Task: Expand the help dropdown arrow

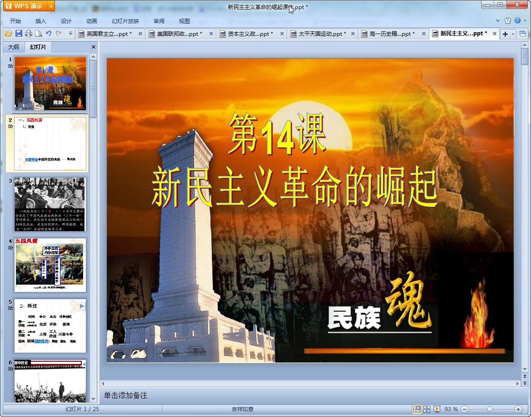Action: (x=525, y=20)
